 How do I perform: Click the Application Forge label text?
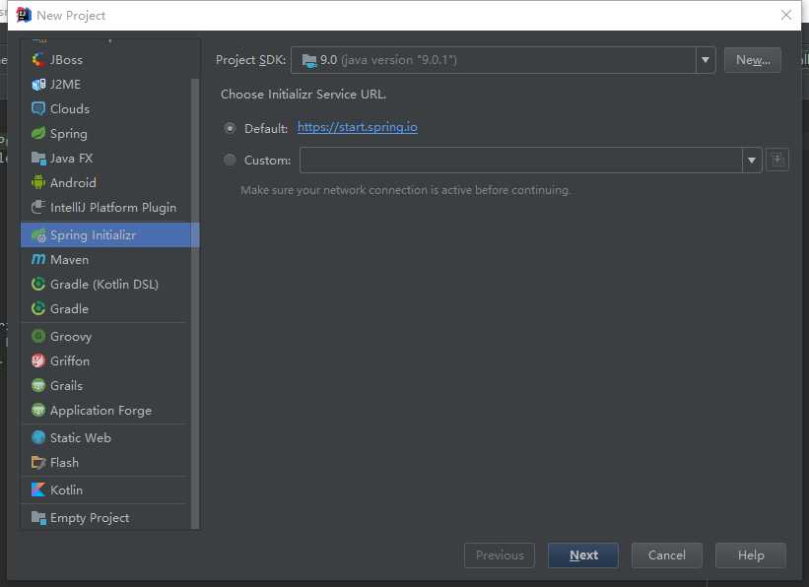coord(101,411)
